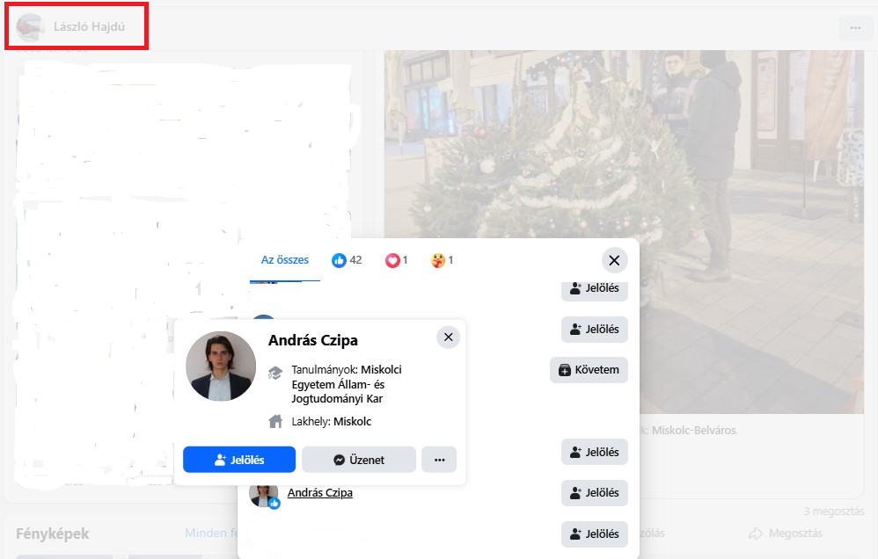The width and height of the screenshot is (878, 559).
Task: Open the post options three-dot menu
Action: pyautogui.click(x=855, y=27)
